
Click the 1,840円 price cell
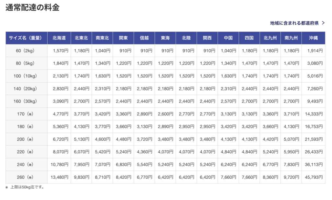59,63
